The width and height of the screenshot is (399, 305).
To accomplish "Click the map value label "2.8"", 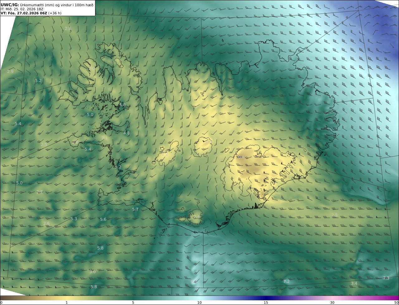I will click(68, 28).
